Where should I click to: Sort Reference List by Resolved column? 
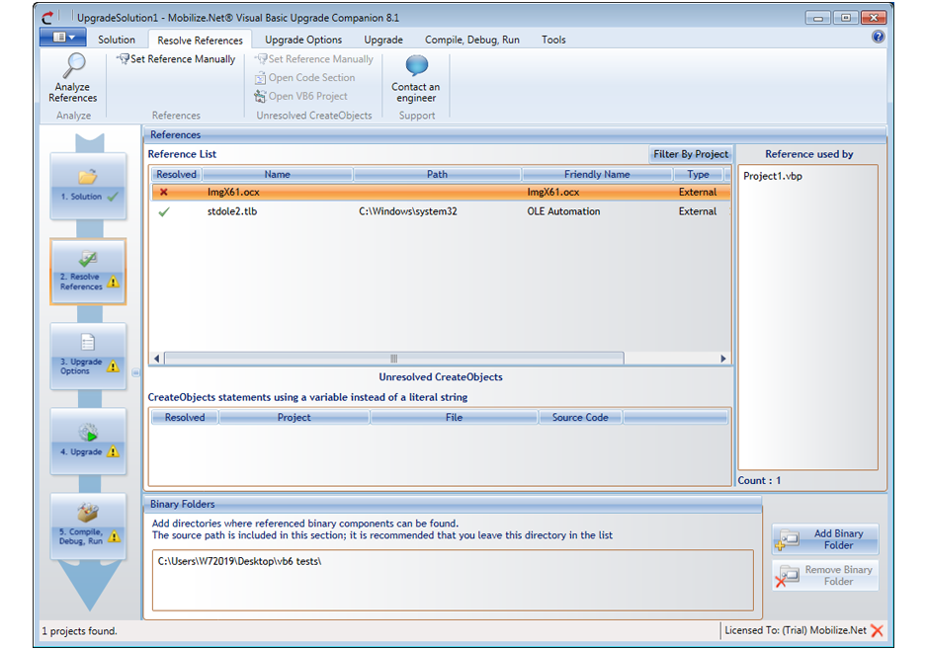pyautogui.click(x=176, y=175)
